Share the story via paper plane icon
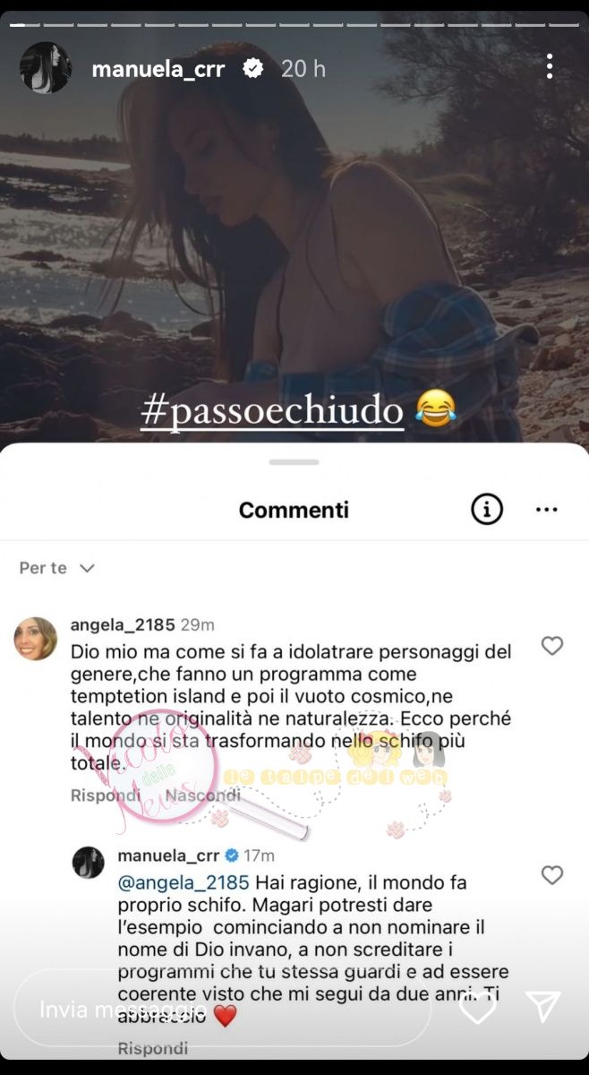This screenshot has height=1075, width=589. 543,1007
